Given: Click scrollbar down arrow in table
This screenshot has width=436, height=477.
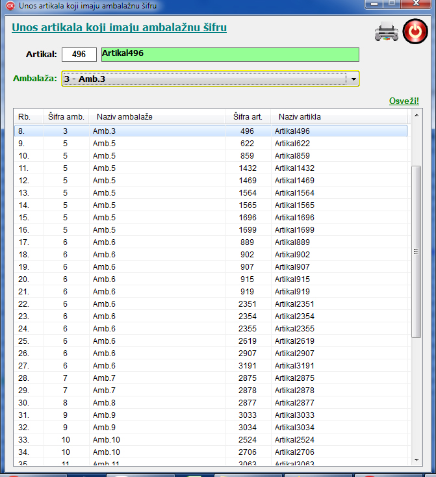Looking at the screenshot, I should (x=417, y=459).
